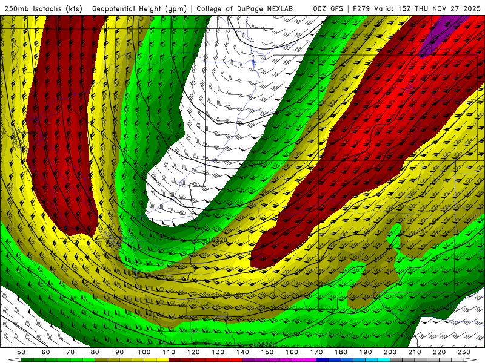
Task: Click the "Valid: 15Z THU NOV 27 2025" text
Action: [x=427, y=8]
